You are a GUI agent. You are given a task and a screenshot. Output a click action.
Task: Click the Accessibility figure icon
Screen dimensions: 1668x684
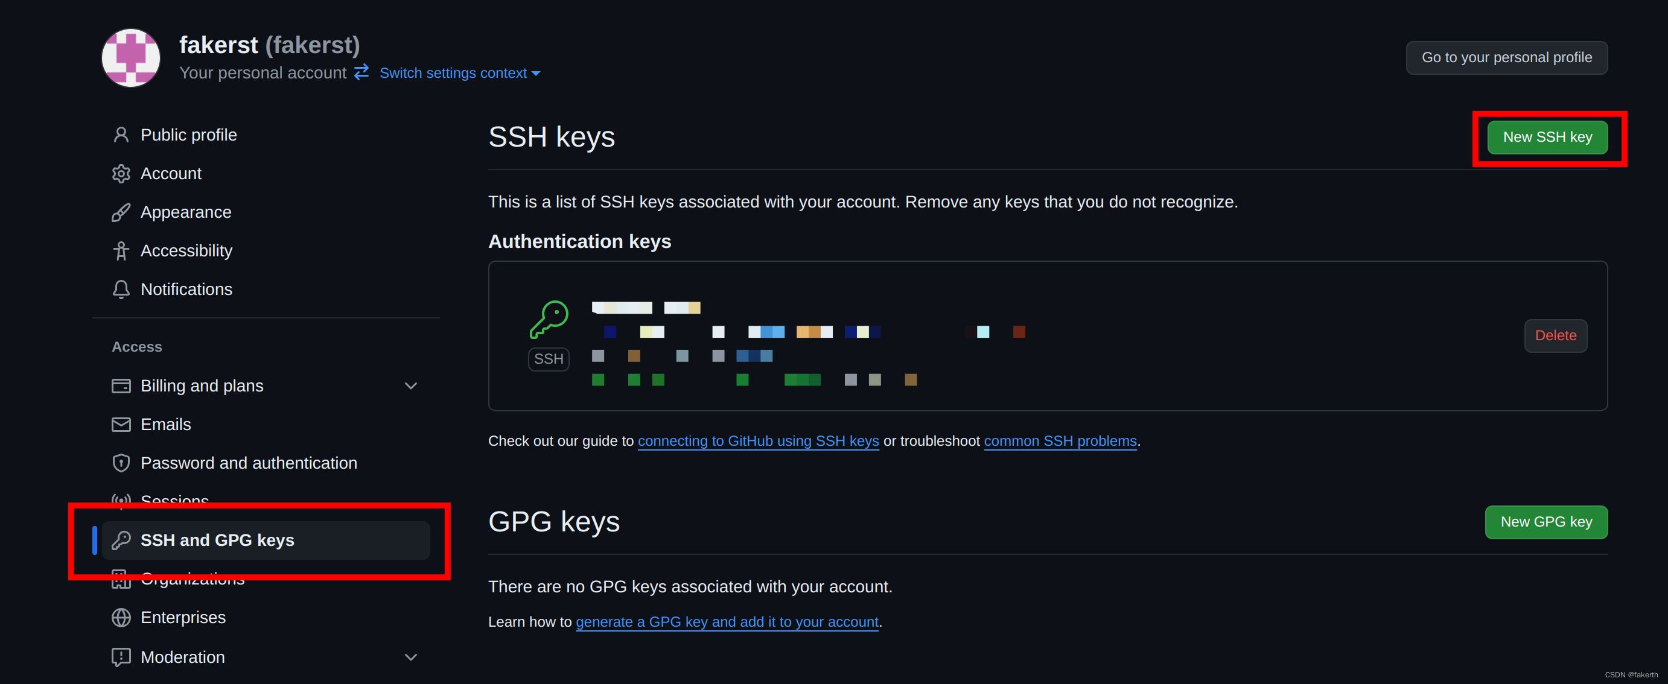pyautogui.click(x=121, y=250)
